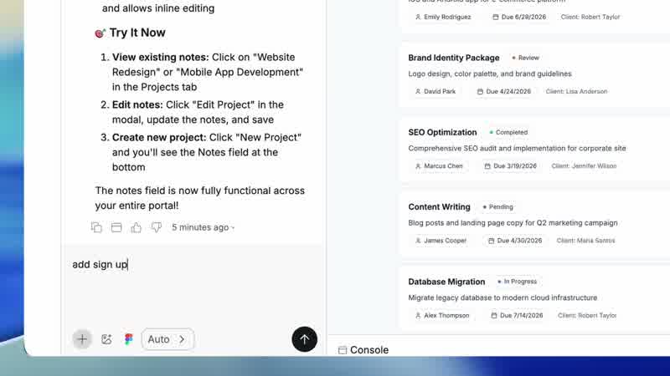
Task: Click the Figma import icon
Action: (x=129, y=339)
